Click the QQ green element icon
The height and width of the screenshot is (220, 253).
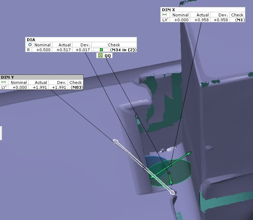[100, 55]
